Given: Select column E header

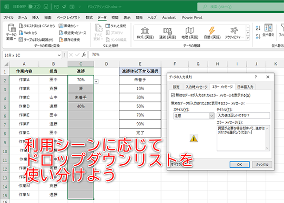Looking at the screenshot, I should (x=140, y=64).
